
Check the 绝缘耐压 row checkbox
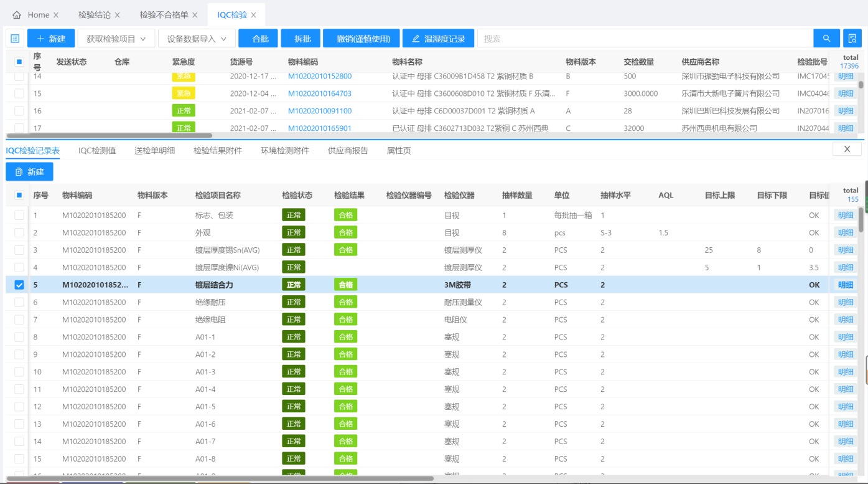coord(19,302)
